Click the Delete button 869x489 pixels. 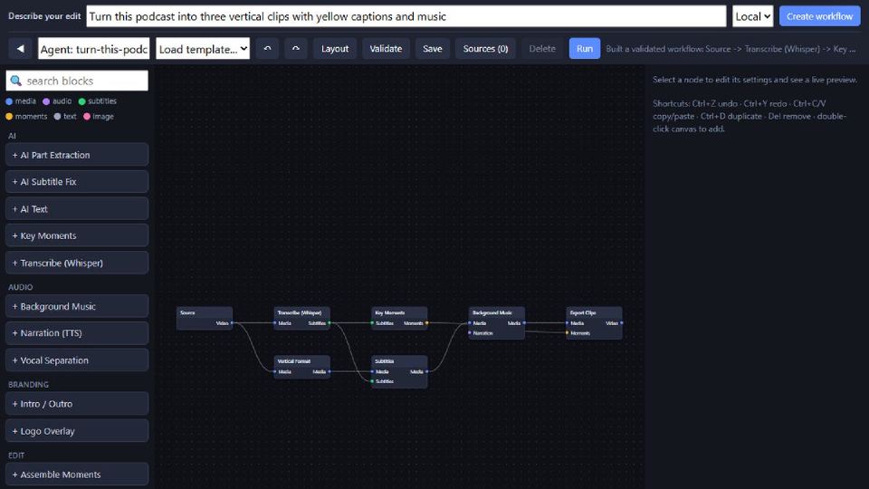tap(542, 49)
